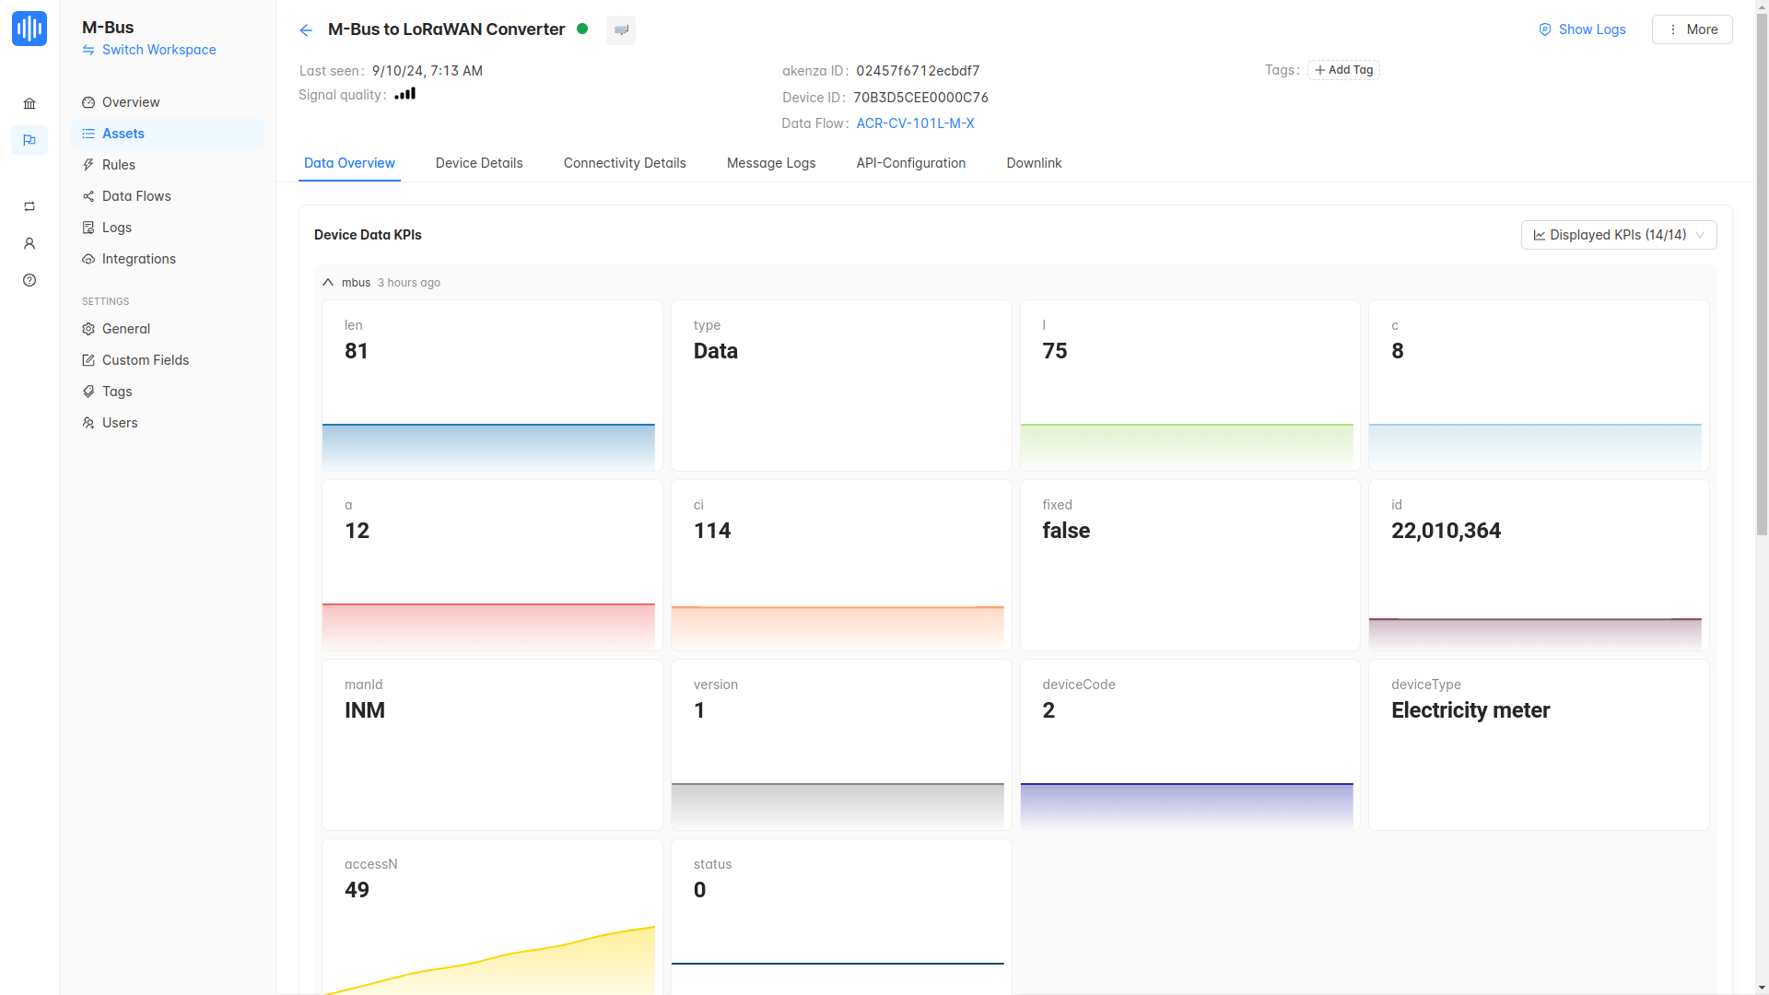
Task: Click the Add Tag button
Action: (x=1343, y=70)
